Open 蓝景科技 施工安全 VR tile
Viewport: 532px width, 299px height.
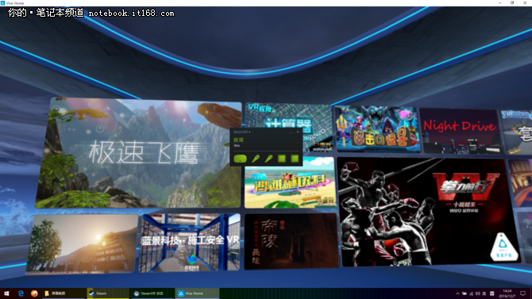pos(190,243)
